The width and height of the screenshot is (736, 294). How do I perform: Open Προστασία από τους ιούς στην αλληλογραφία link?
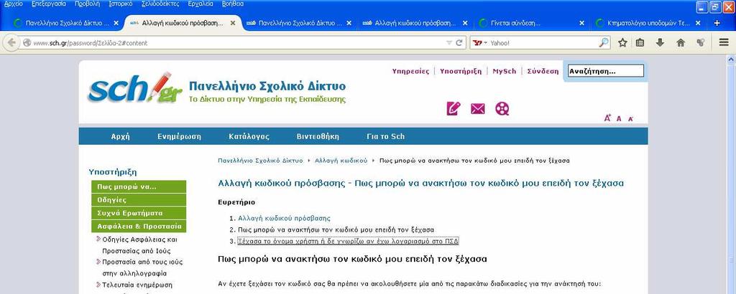point(143,267)
